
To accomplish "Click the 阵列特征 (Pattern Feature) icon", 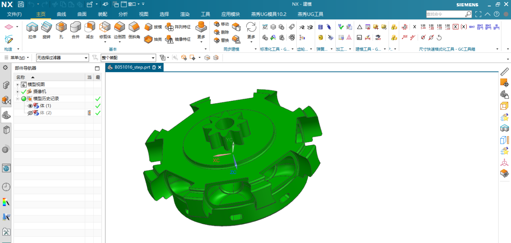I will pos(178,27).
